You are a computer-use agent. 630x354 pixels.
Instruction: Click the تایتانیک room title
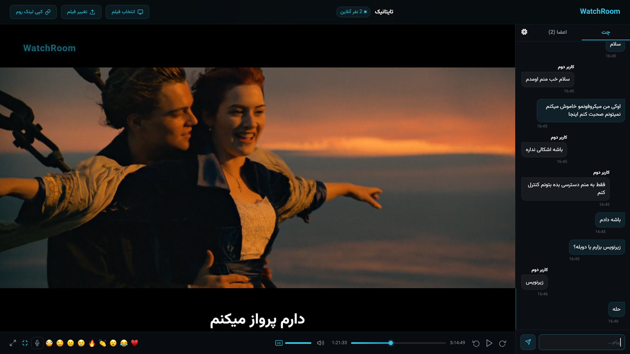(x=384, y=12)
